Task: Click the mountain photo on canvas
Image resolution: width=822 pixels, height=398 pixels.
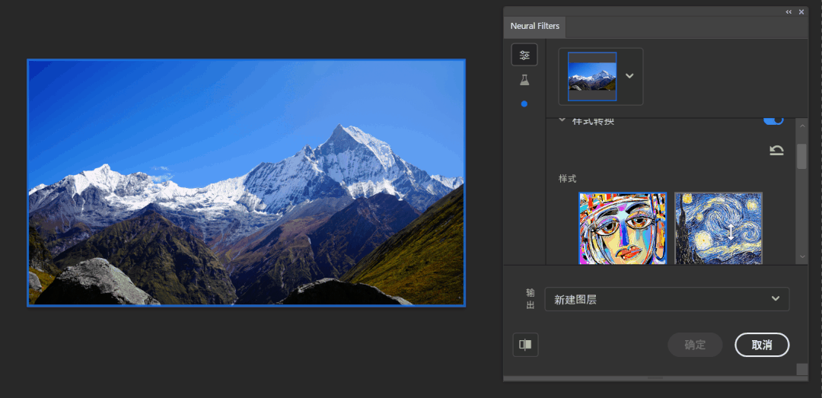Action: pyautogui.click(x=247, y=183)
